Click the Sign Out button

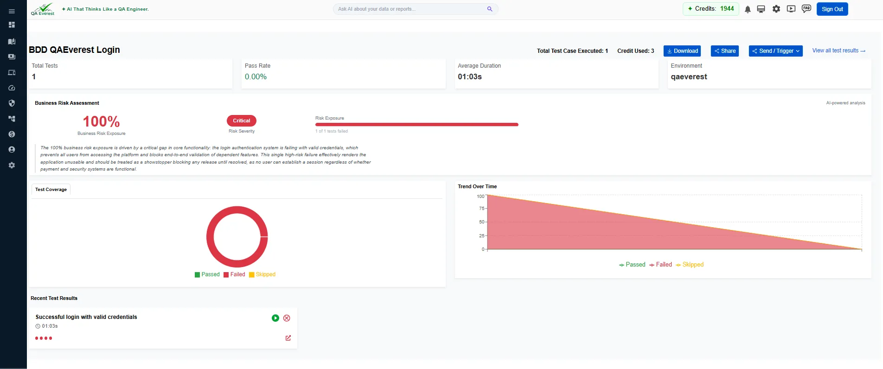(x=832, y=9)
